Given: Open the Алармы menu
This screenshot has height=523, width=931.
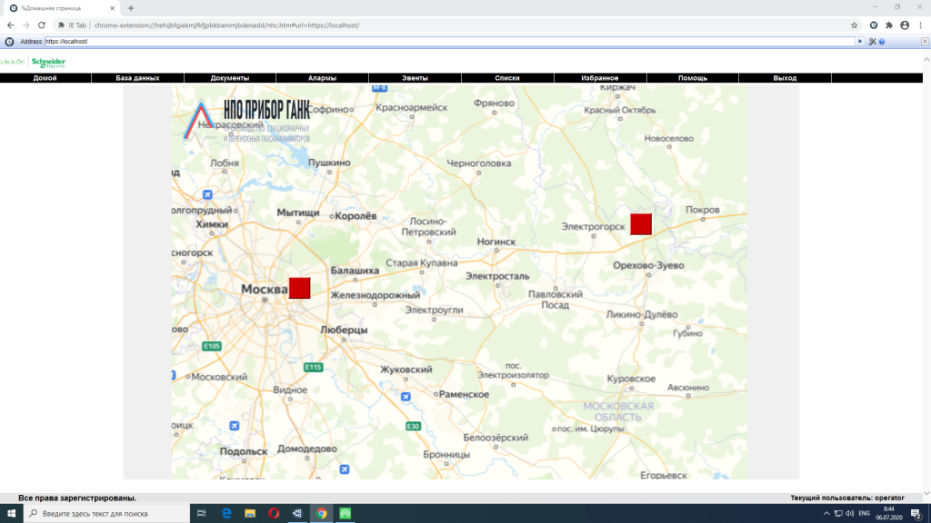Looking at the screenshot, I should tap(322, 78).
